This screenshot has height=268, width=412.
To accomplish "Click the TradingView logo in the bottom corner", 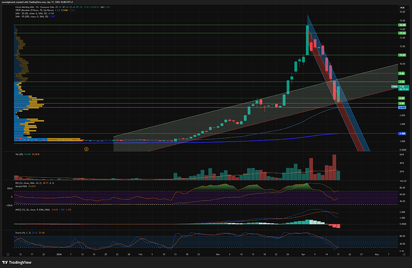I will point(19,261).
